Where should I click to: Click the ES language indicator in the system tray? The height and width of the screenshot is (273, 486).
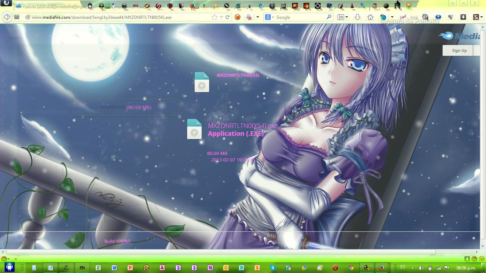[x=403, y=267]
